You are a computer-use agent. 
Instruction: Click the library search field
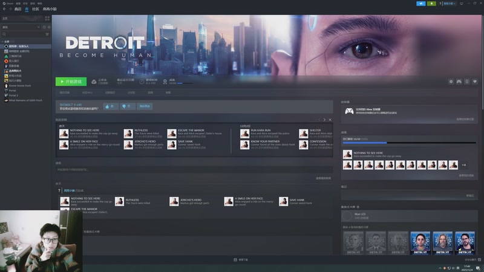23,34
